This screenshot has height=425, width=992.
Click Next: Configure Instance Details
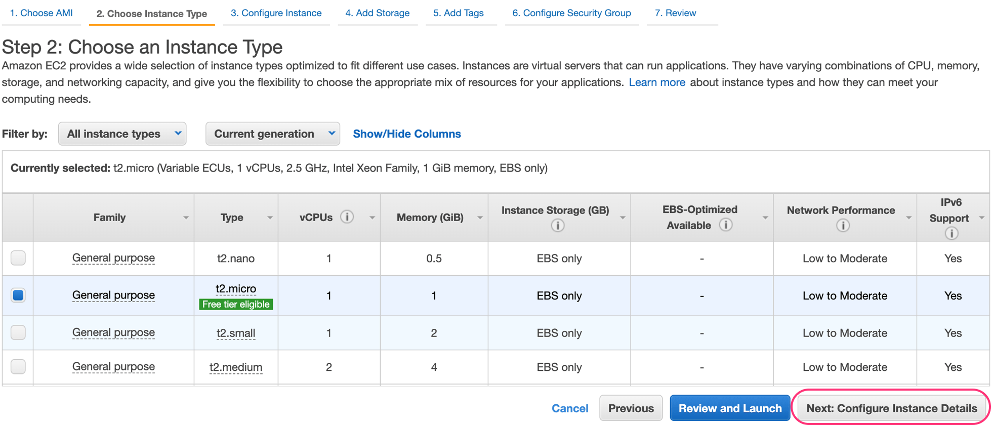pyautogui.click(x=891, y=408)
